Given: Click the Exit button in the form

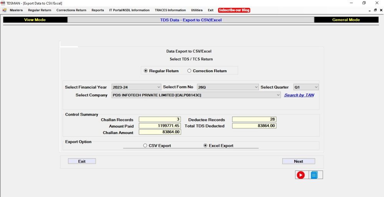Looking at the screenshot, I should 82,161.
